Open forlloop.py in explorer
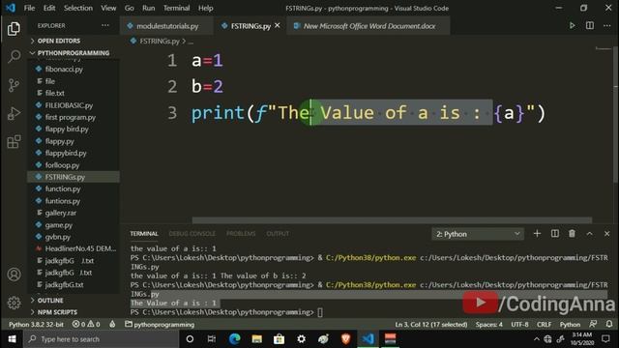The image size is (619, 348). tap(62, 165)
